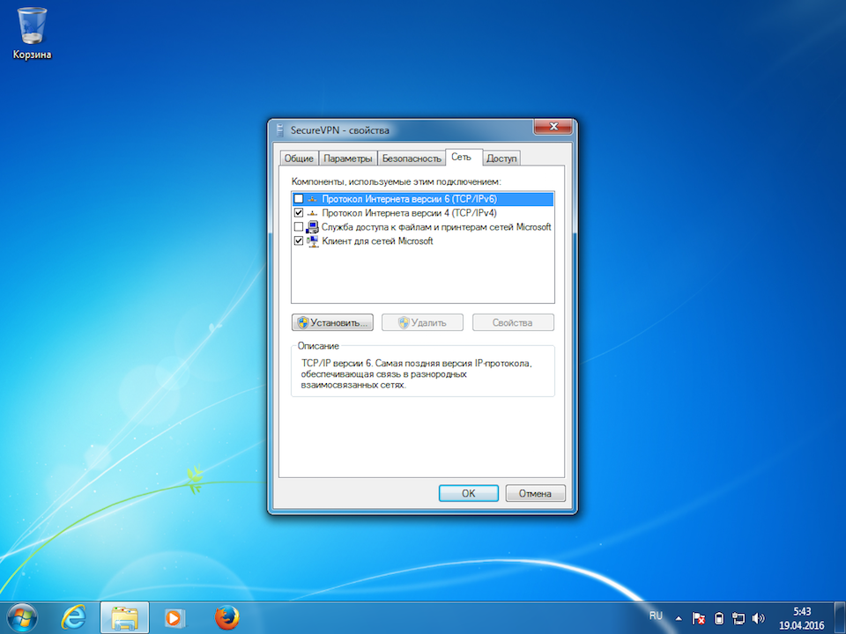Click the network icon beside TCP/IPv6 entry
The image size is (846, 634).
coord(312,199)
